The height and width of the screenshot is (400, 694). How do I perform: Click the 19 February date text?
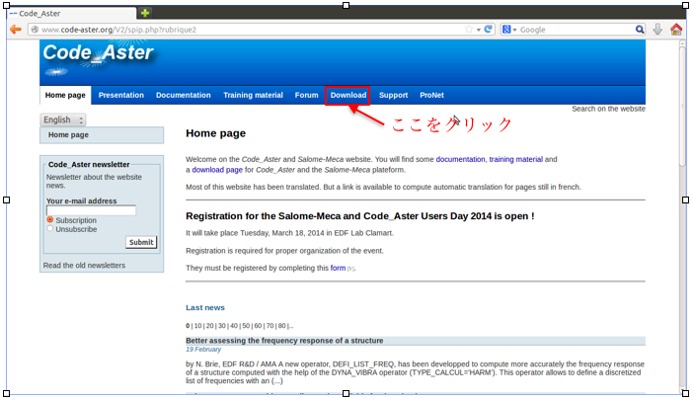point(203,350)
